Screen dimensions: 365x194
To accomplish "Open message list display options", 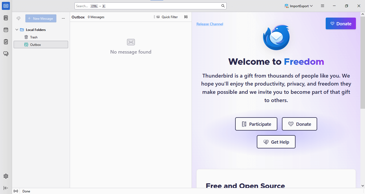I will (186, 17).
